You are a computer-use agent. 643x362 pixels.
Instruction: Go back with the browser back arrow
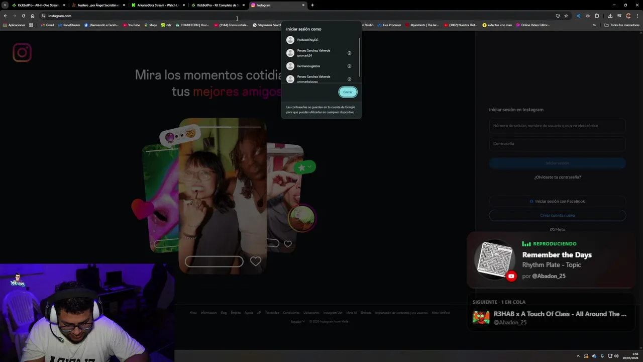(6, 16)
